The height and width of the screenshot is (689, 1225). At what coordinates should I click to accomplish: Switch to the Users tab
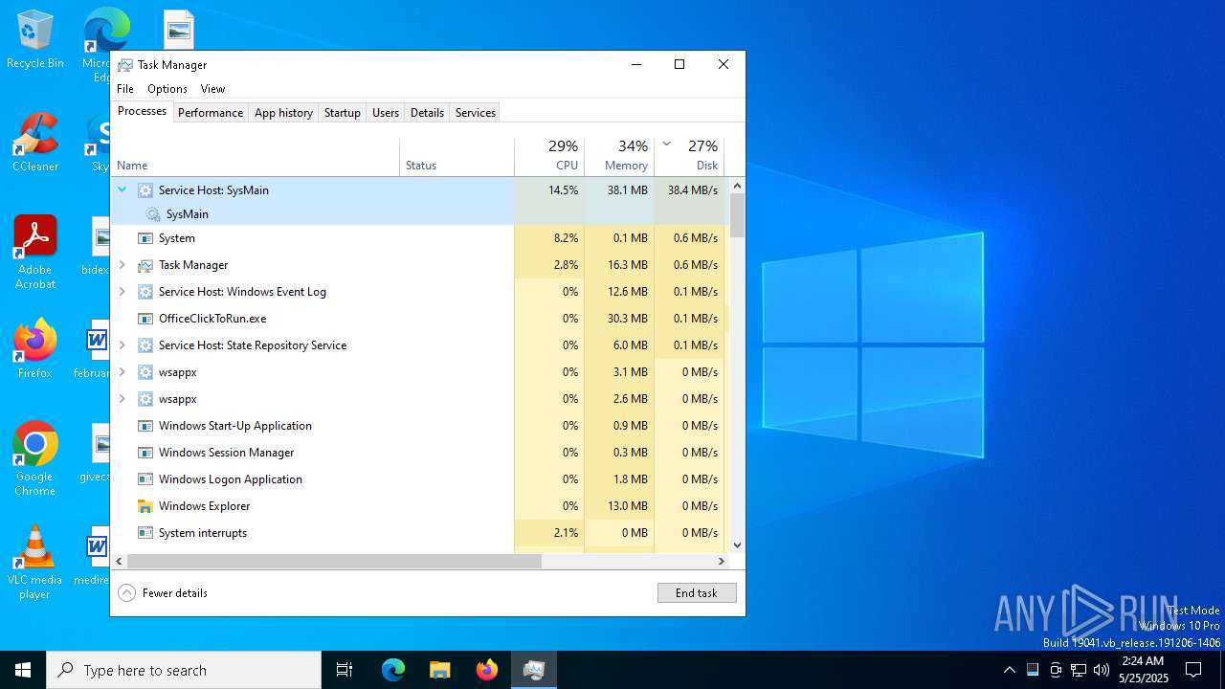[x=386, y=113]
